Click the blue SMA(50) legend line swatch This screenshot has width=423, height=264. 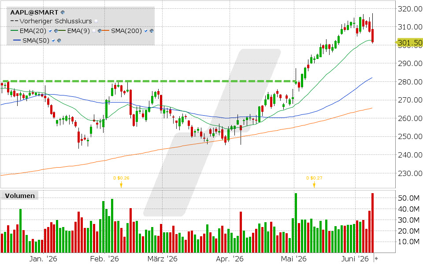click(17, 40)
